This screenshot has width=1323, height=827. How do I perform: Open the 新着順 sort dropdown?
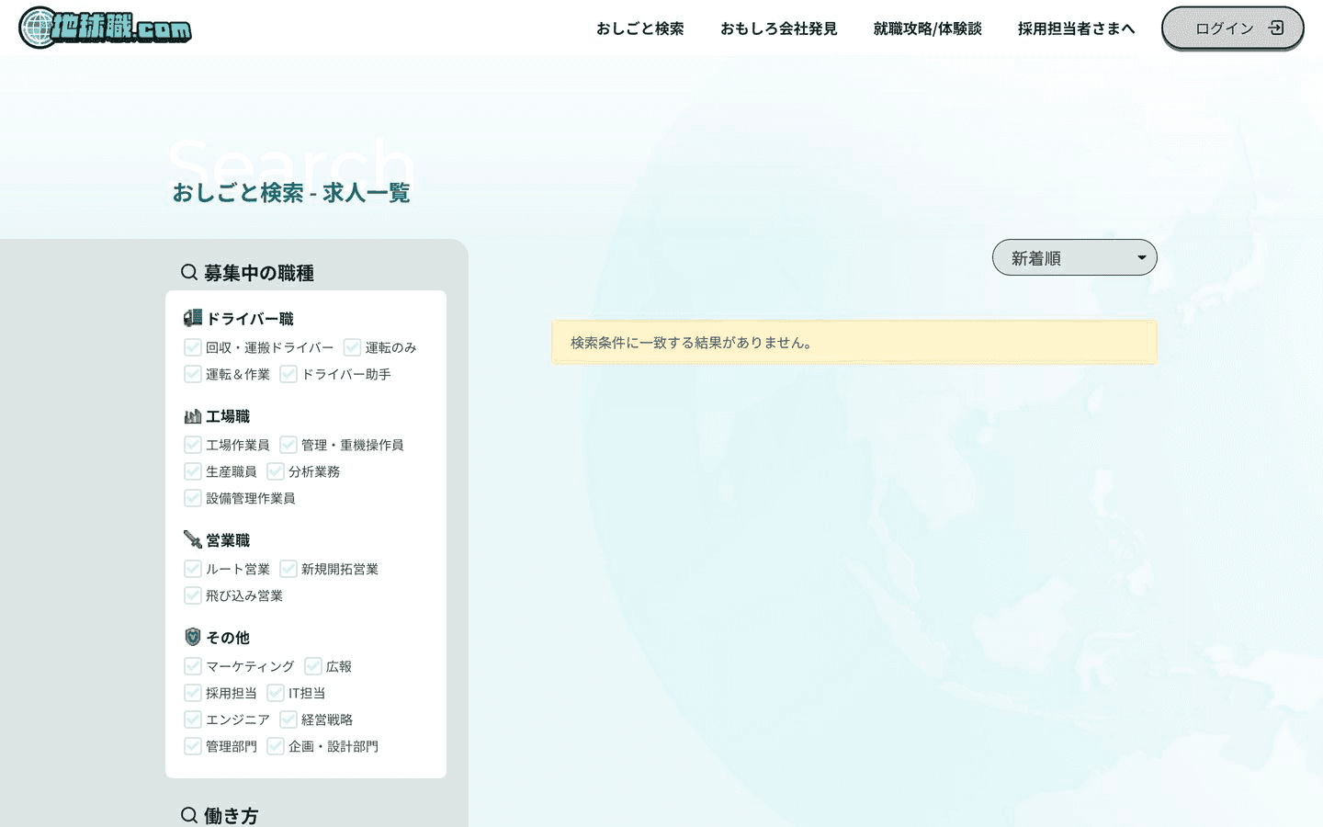(1075, 257)
